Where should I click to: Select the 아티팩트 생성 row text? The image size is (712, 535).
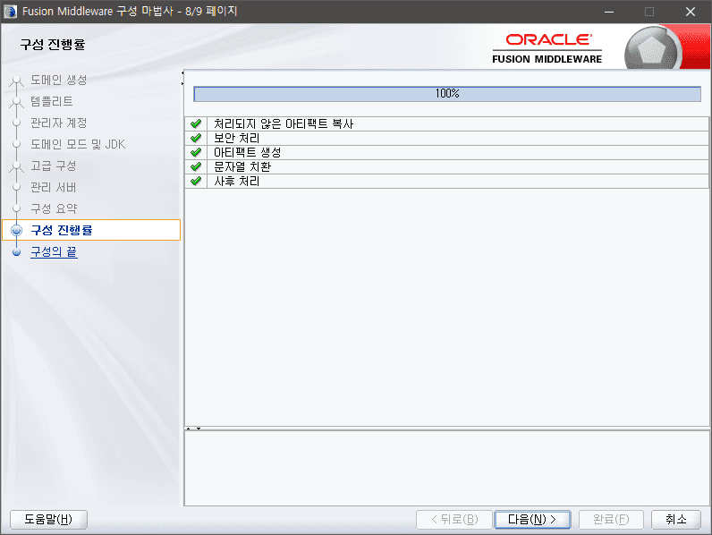248,152
